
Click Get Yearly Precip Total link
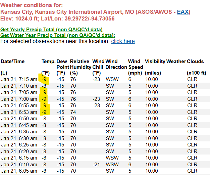click(x=51, y=30)
